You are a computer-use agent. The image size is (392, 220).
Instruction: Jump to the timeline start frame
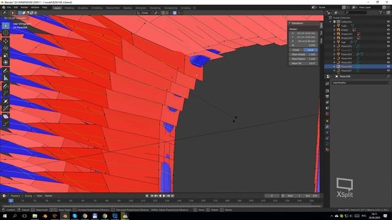[x=152, y=196]
